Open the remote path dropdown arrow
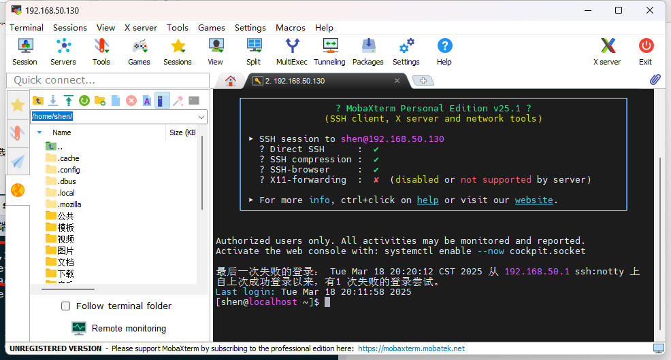Screen dimensions: 671x360 [201, 117]
